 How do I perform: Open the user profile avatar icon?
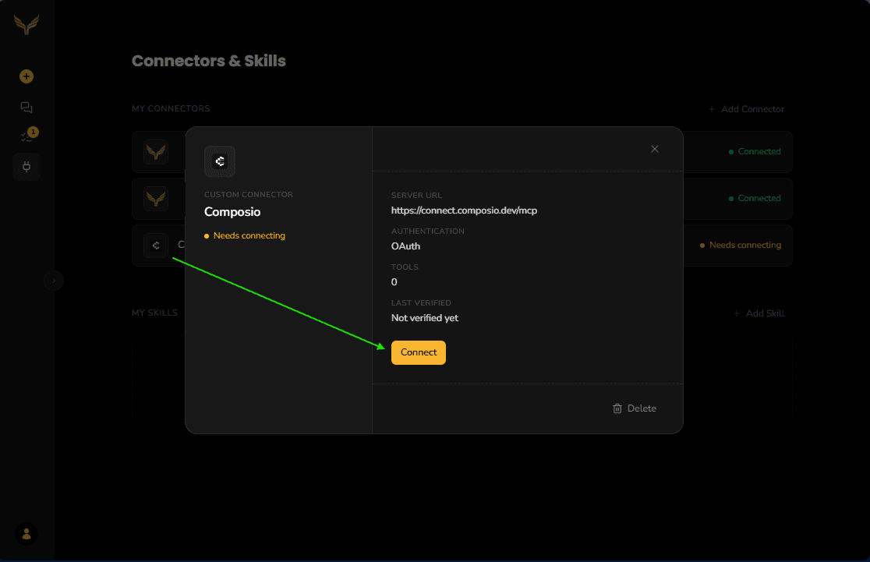[26, 534]
